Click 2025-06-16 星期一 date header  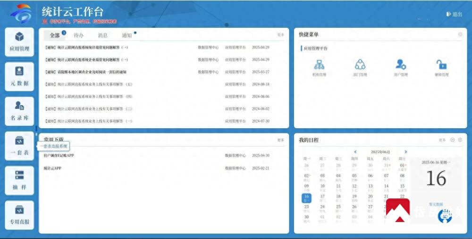pos(436,162)
